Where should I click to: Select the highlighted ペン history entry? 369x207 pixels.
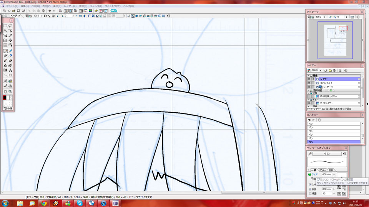coord(334,142)
